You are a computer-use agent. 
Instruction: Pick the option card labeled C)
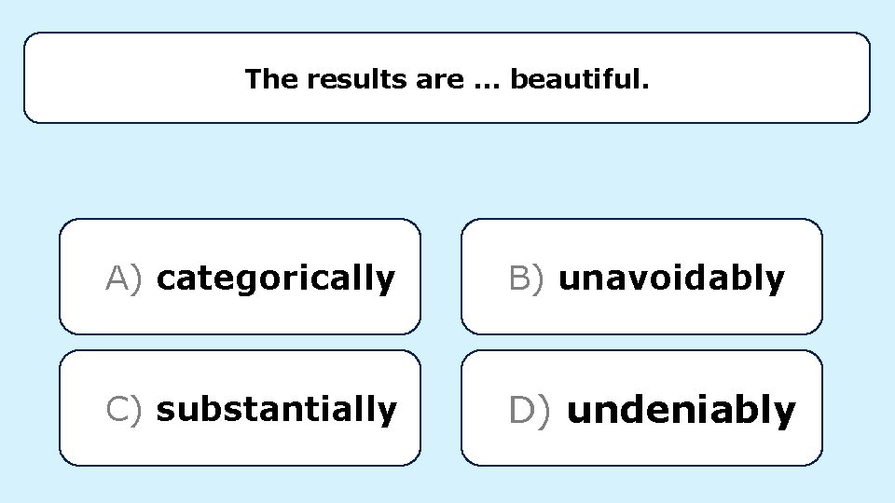click(240, 408)
